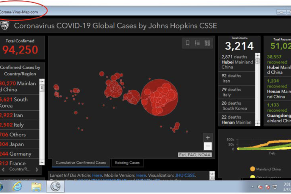Click 2,871 deaths Hubei entry

click(236, 62)
